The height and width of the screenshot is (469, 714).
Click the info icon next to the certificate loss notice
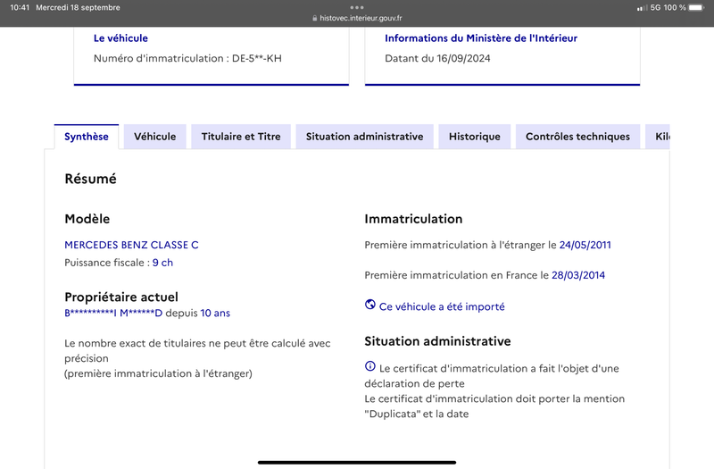coord(370,366)
